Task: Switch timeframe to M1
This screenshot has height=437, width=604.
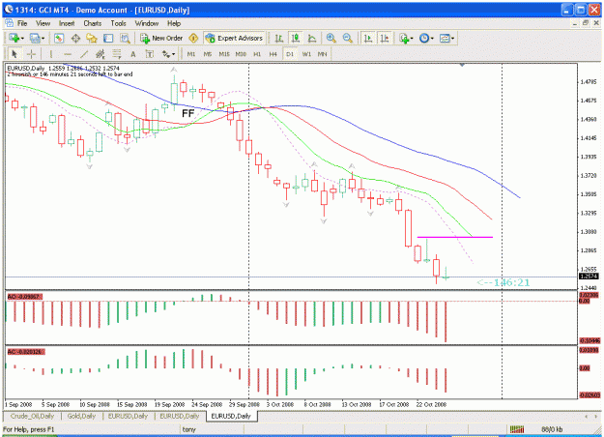Action: (191, 54)
